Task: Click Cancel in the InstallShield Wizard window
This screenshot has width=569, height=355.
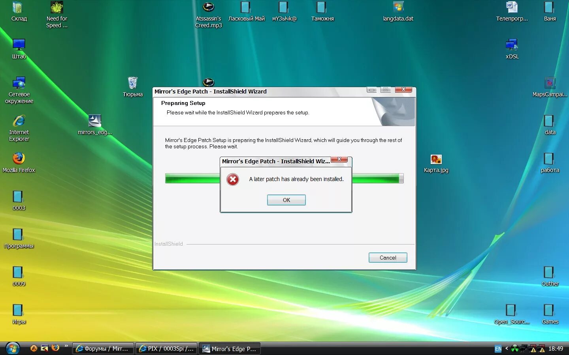Action: click(x=388, y=258)
